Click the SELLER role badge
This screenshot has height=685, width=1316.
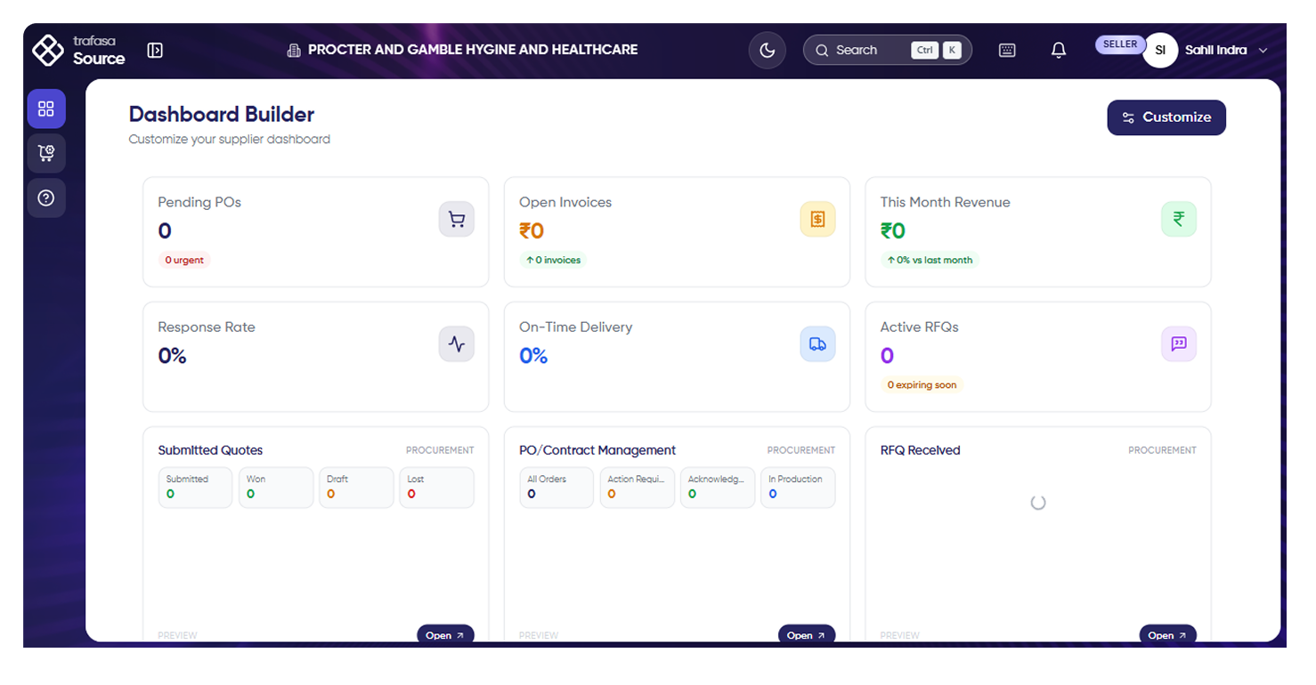point(1120,44)
